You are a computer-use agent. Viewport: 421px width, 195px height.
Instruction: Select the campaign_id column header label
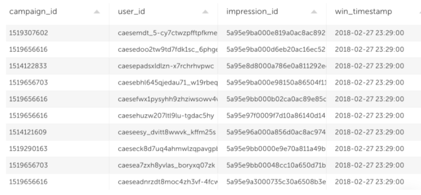[33, 12]
